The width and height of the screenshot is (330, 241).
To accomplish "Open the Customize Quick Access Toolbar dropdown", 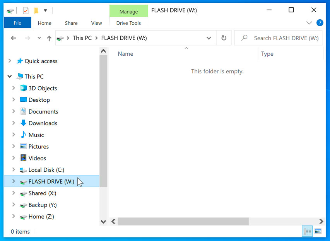I will [45, 10].
